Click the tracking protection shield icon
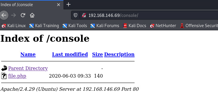The height and width of the screenshot is (105, 218). point(75,15)
